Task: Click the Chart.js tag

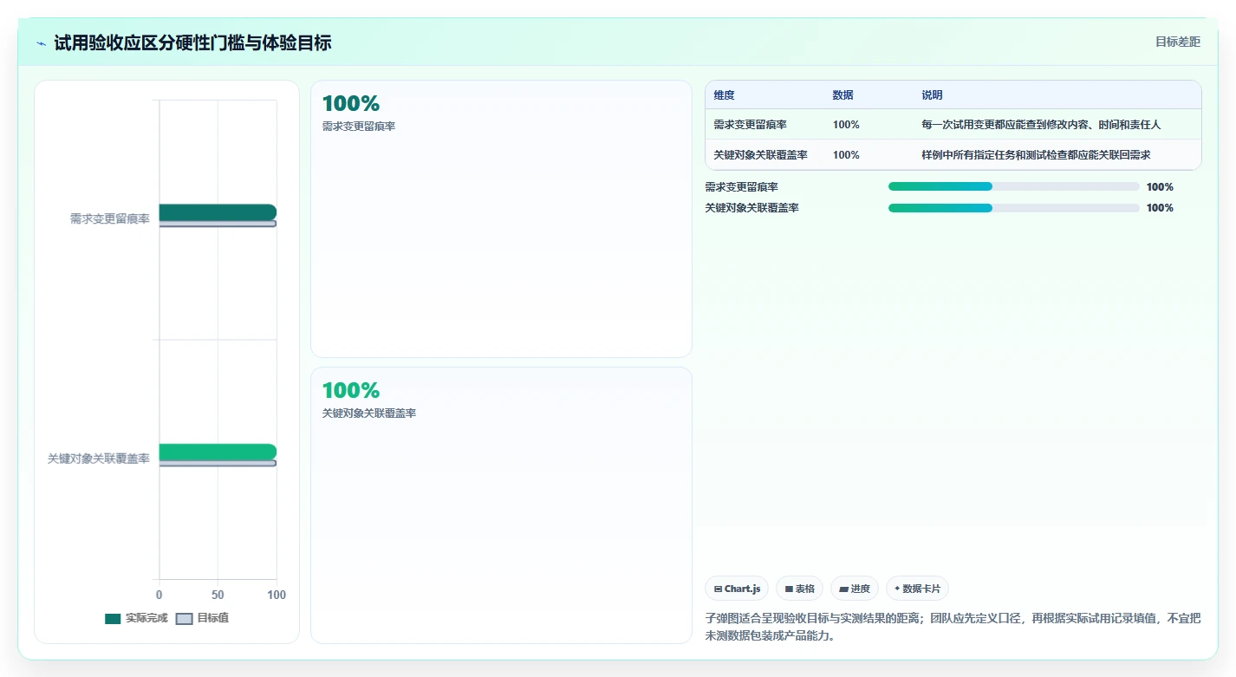Action: (737, 589)
